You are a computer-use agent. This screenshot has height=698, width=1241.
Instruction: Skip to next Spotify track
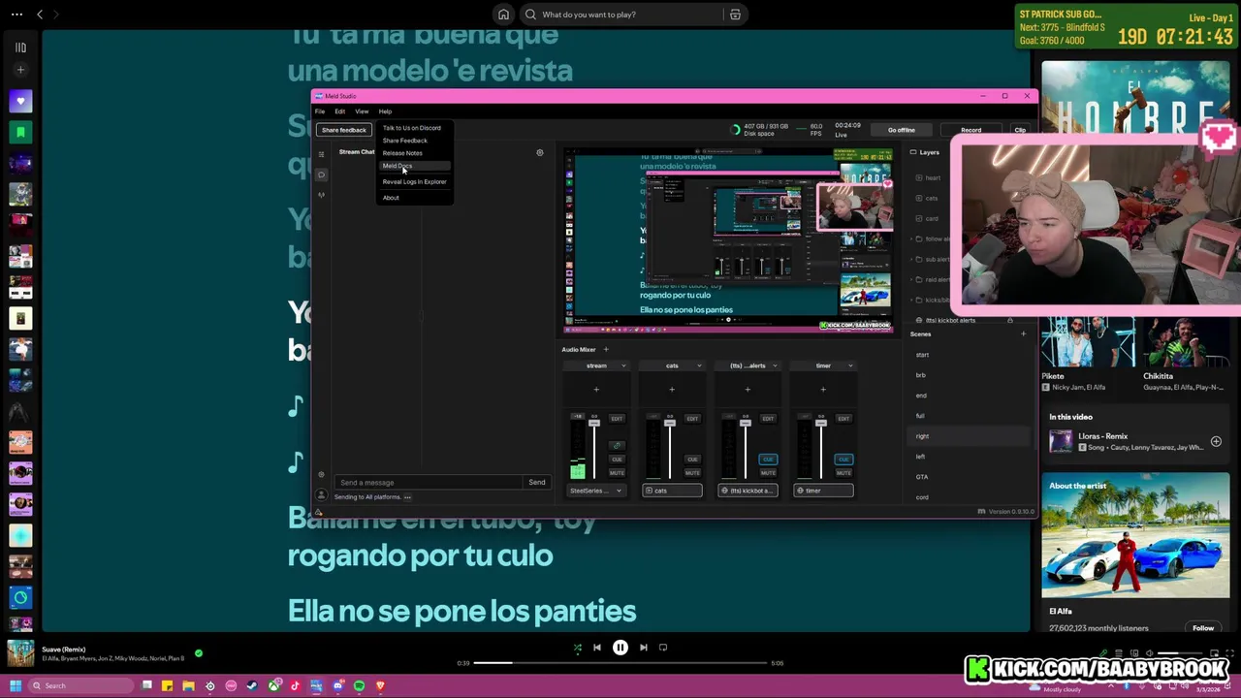[x=643, y=648]
